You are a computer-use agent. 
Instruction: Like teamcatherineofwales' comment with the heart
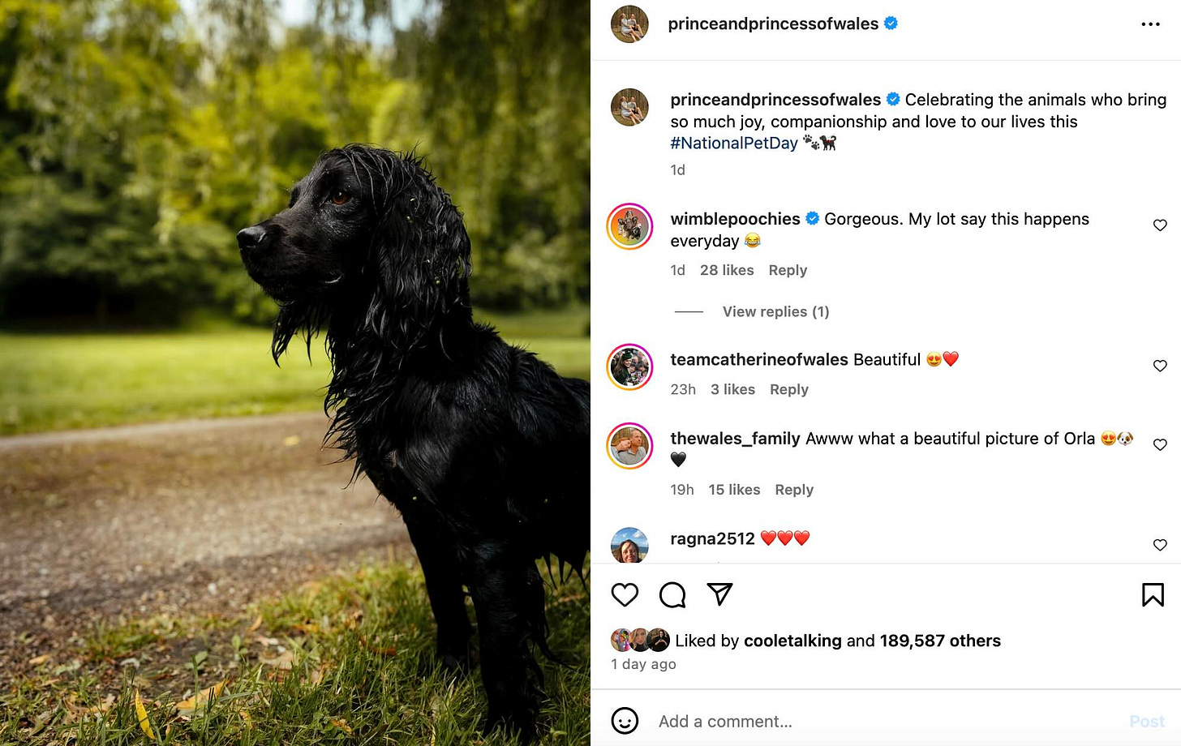click(1160, 367)
